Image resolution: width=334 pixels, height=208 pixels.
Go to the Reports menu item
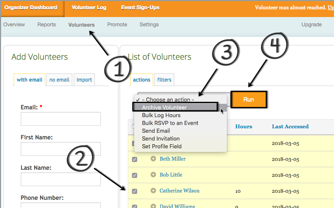pos(47,24)
